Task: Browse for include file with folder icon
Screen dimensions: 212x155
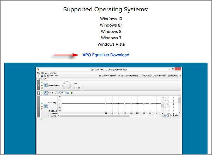Action: 68,93
